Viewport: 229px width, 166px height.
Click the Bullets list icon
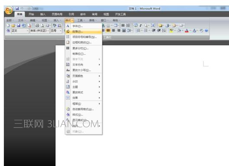pos(146,31)
